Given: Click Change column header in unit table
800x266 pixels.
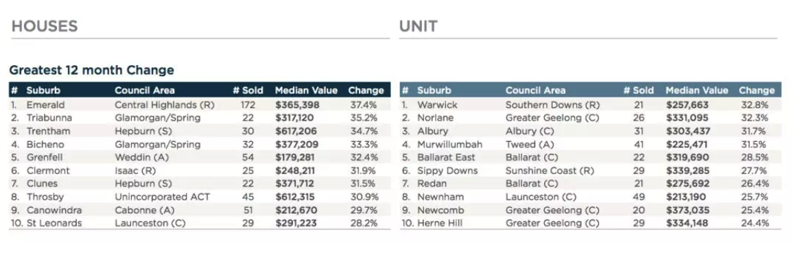Looking at the screenshot, I should pos(757,90).
